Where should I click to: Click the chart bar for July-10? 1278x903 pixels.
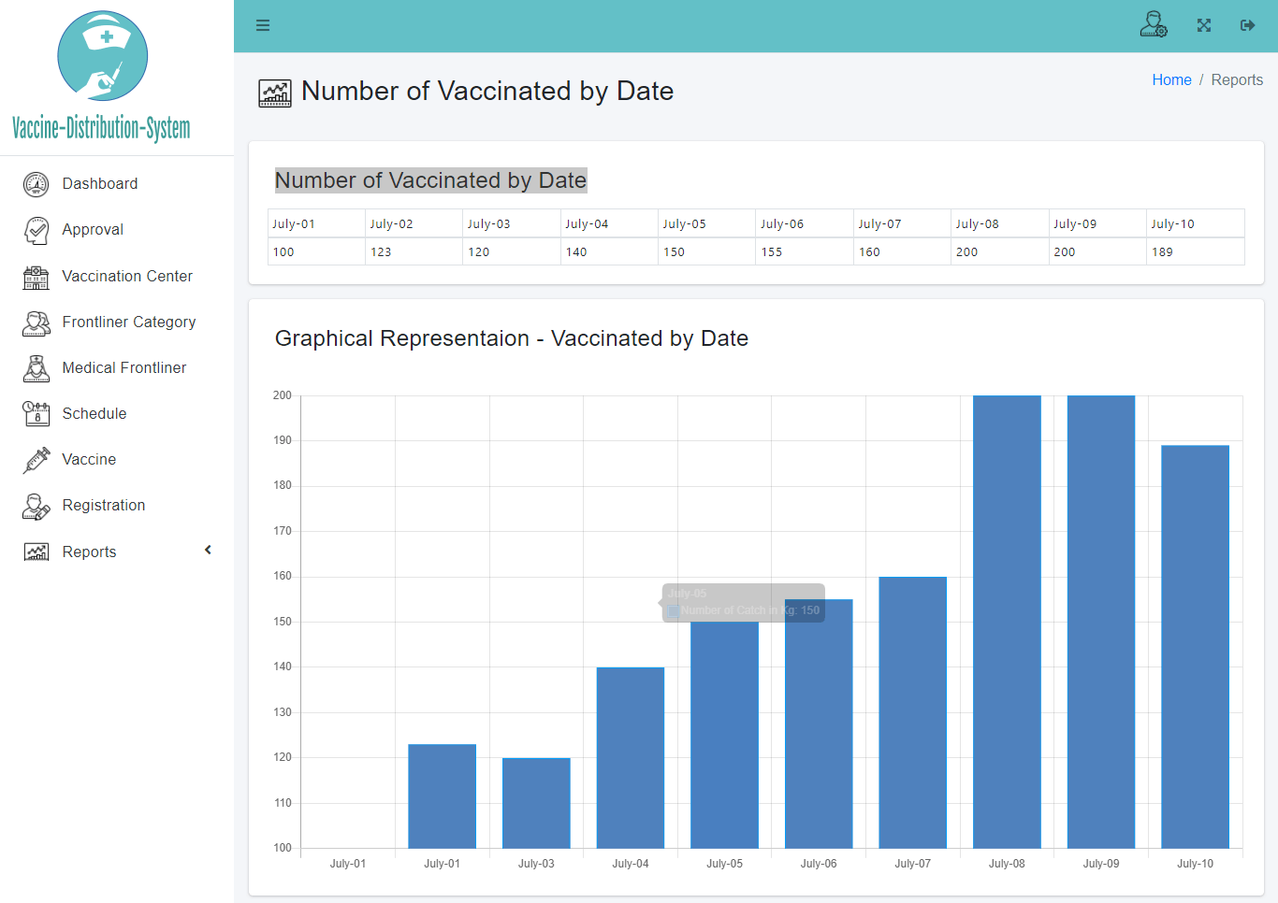[1196, 647]
